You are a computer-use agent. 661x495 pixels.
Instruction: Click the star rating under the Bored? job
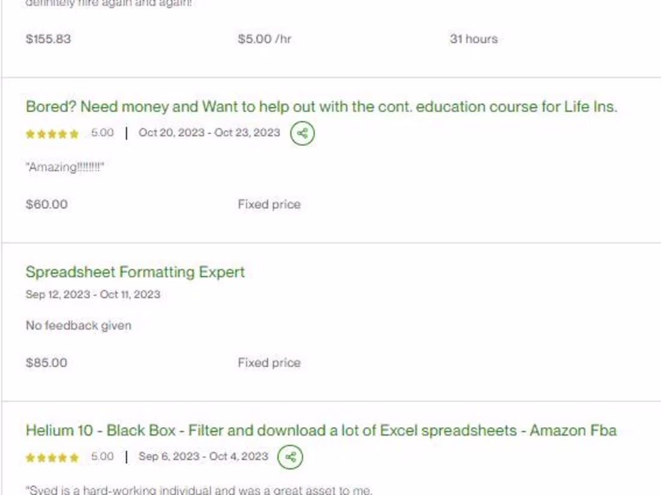pyautogui.click(x=52, y=134)
